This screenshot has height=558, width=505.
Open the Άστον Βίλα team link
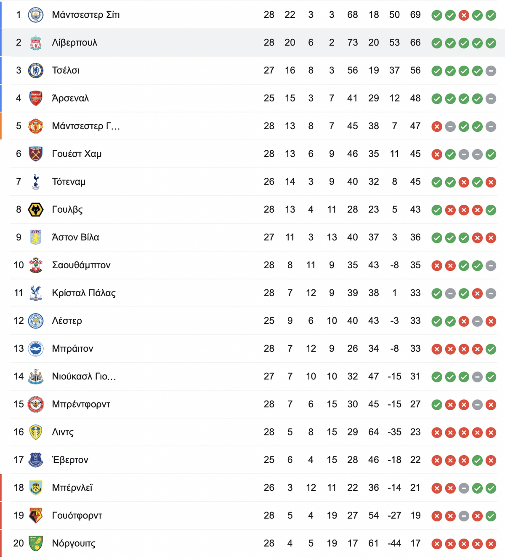pyautogui.click(x=75, y=237)
